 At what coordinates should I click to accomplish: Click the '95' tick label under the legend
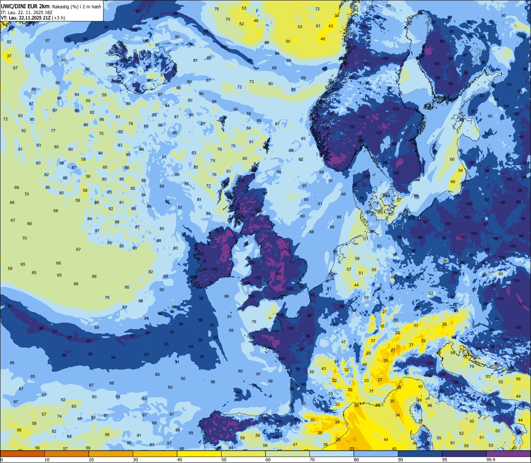point(445,460)
